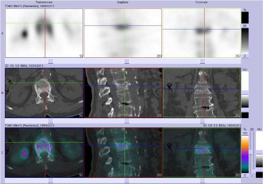Click the Coronale column heading

tap(201, 2)
